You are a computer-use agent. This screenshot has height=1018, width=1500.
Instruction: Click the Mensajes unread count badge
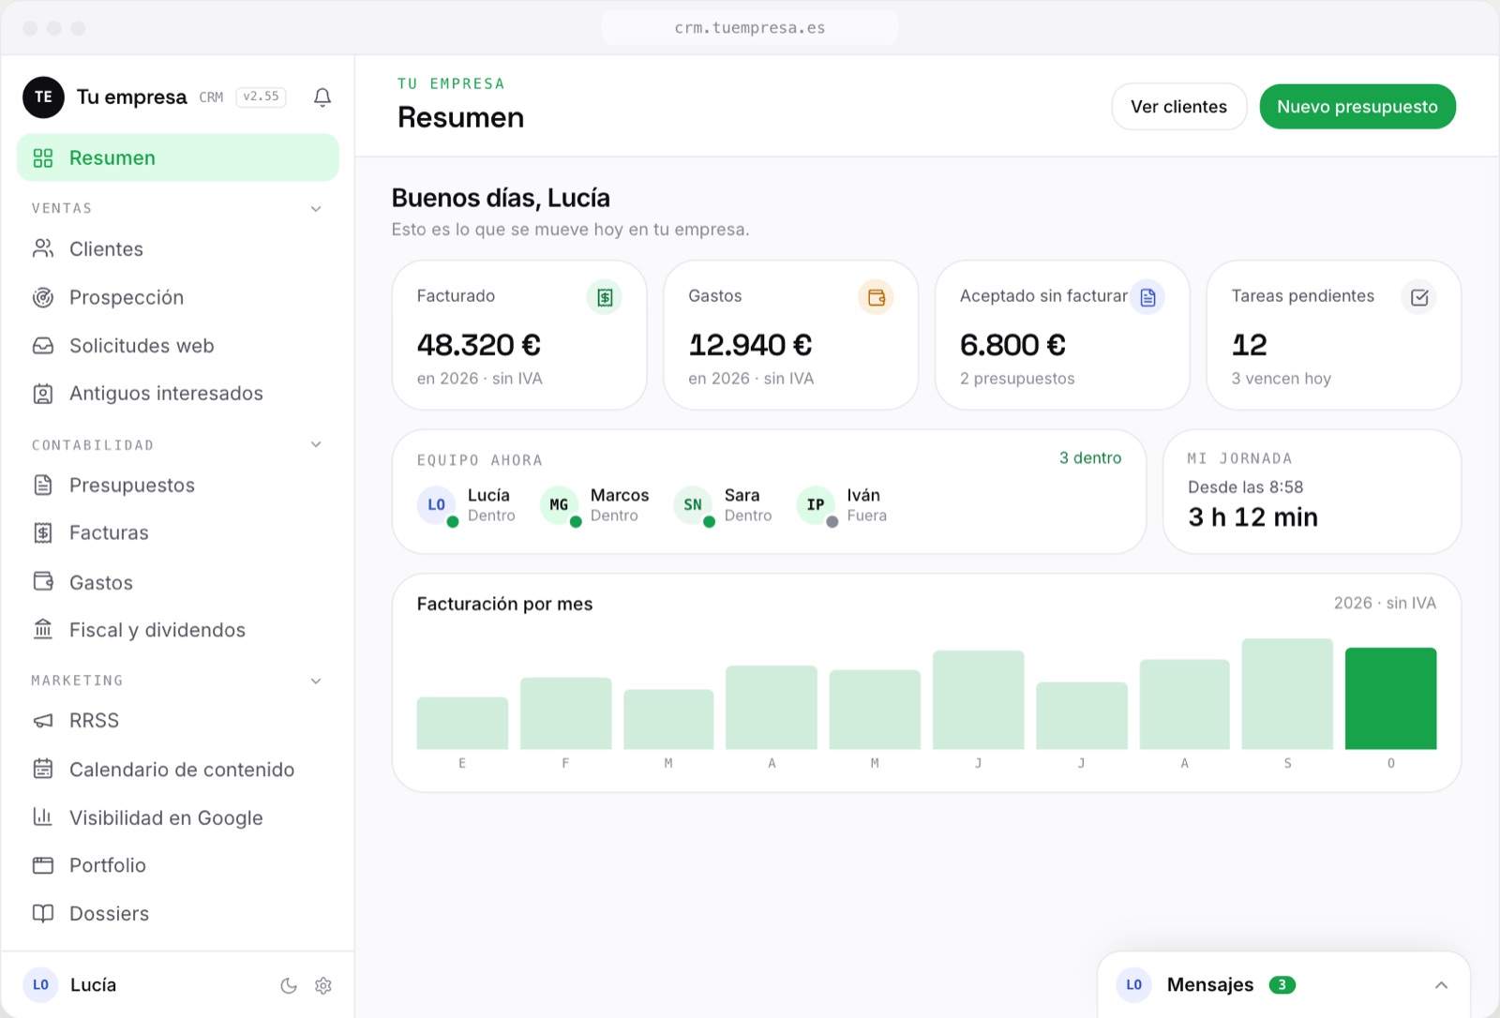coord(1282,985)
